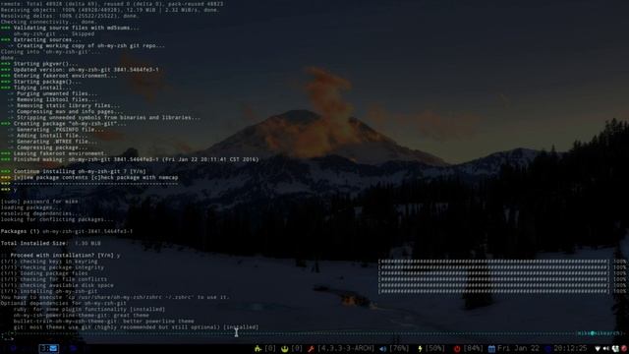Viewport: 629px width, 354px height.
Task: Click the line 'Proceed with installation? [Y/n] y'
Action: click(x=60, y=256)
